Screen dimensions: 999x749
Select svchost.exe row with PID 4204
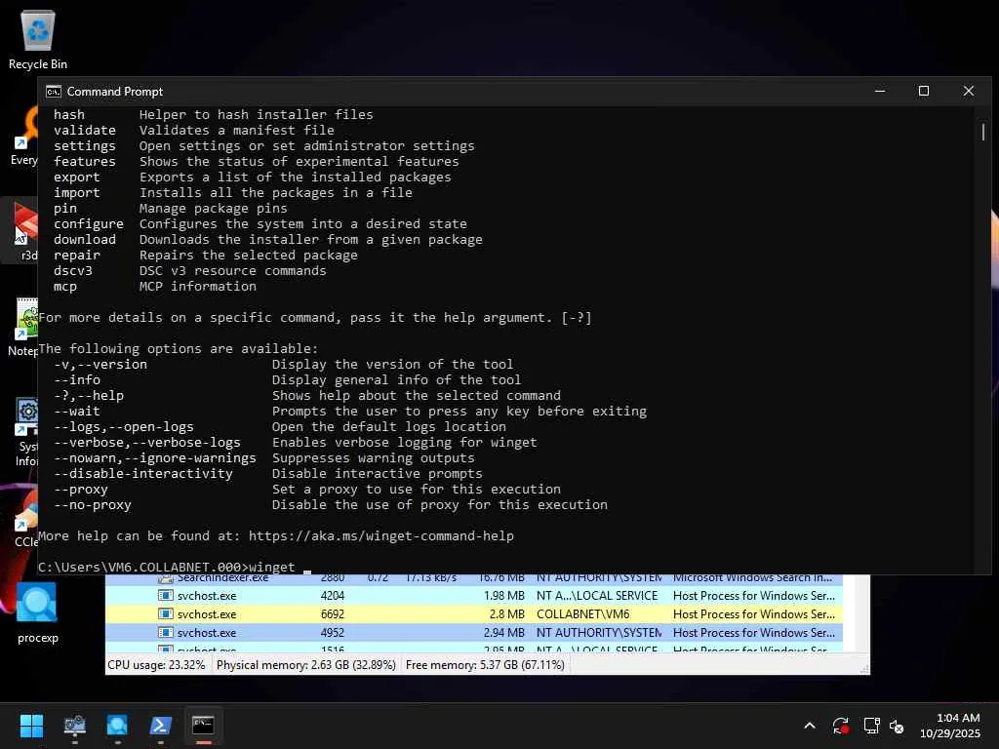474,596
